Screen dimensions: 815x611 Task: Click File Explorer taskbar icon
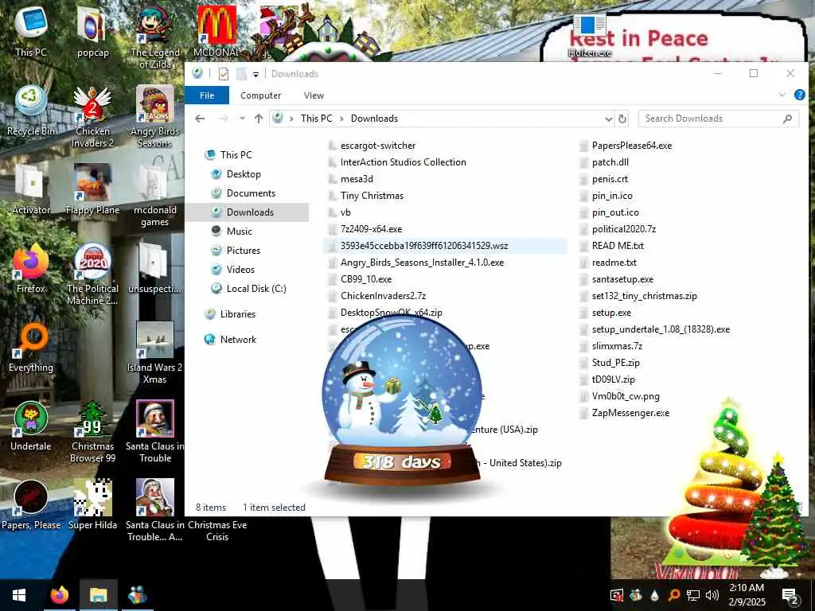98,595
